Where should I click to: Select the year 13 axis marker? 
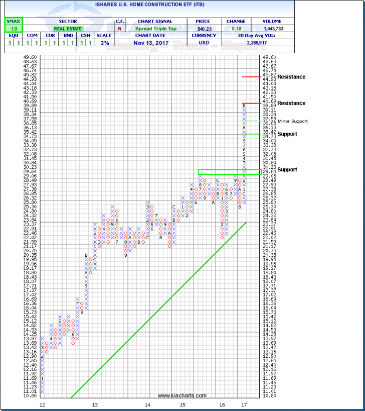94,404
